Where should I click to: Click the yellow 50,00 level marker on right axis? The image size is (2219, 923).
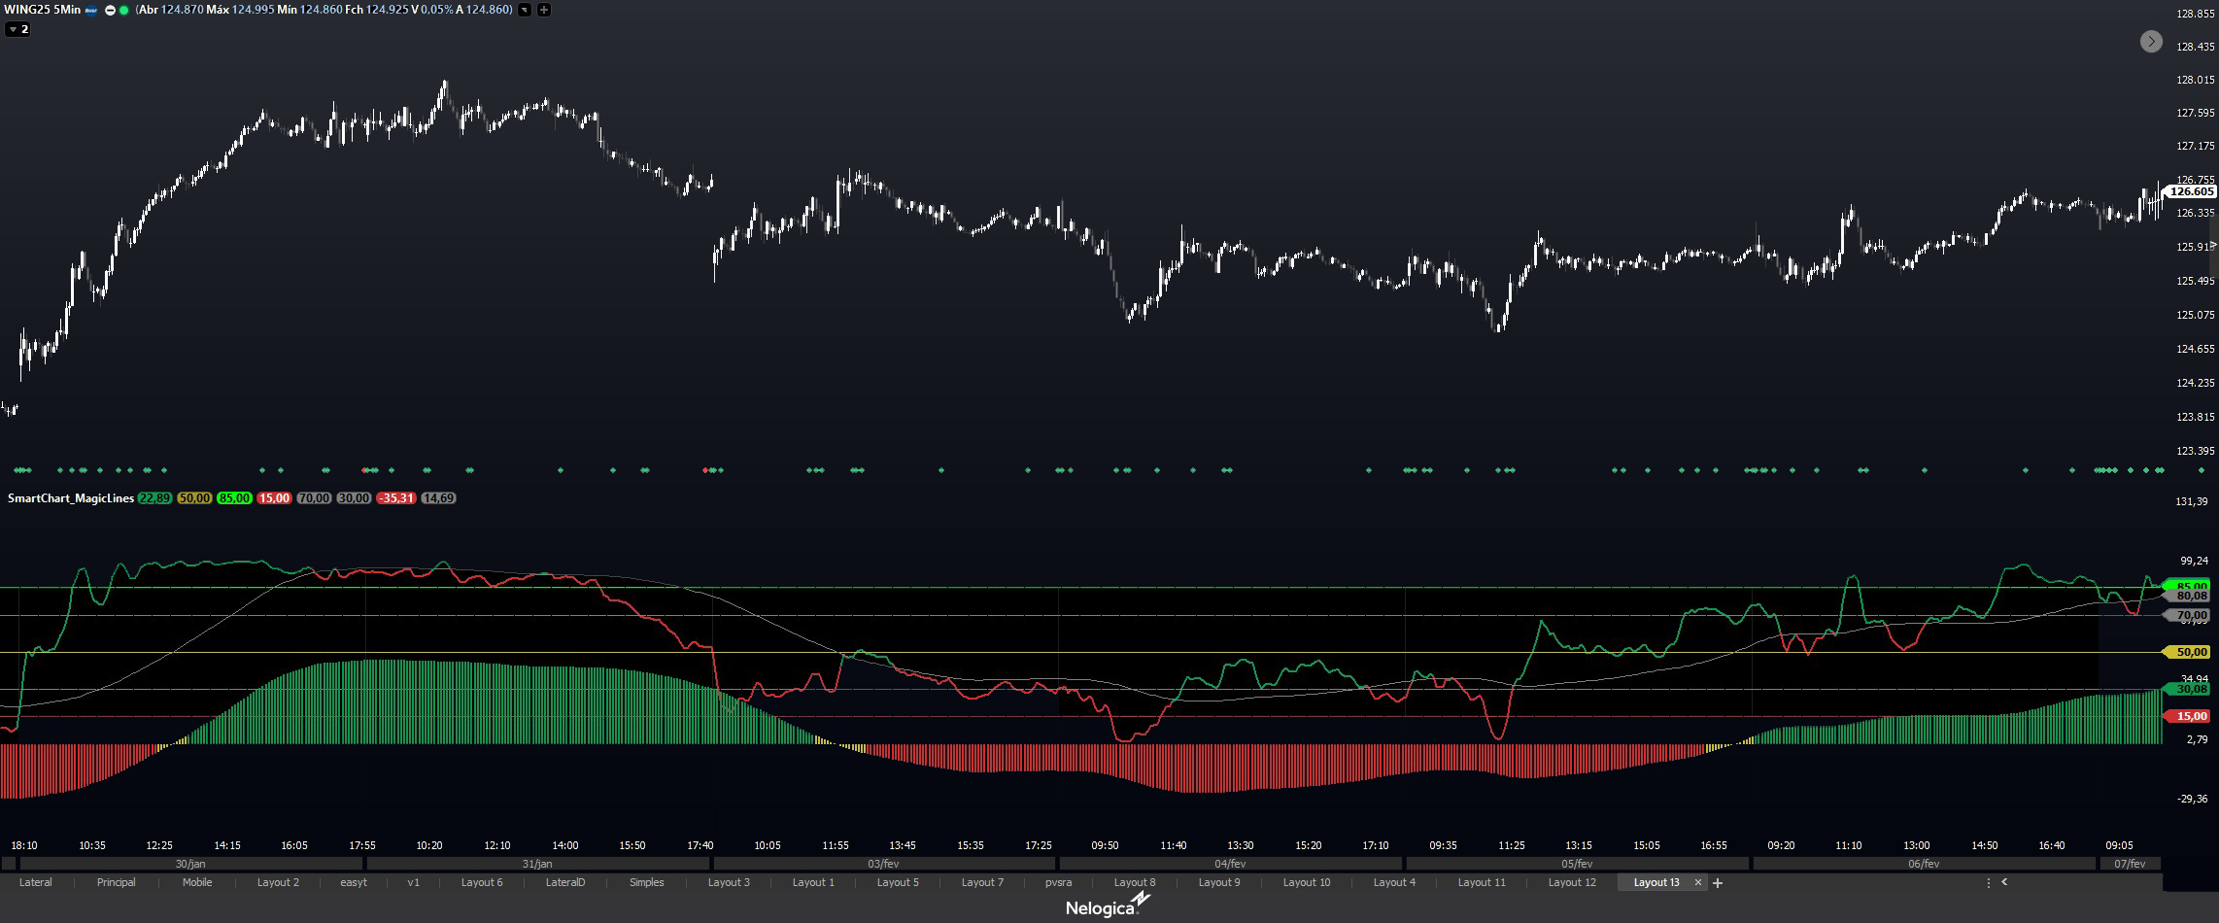tap(2191, 652)
